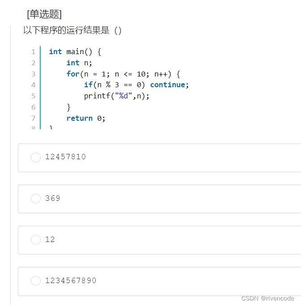Pick the radio button next to 12
Image resolution: width=301 pixels, height=305 pixels.
tap(36, 239)
